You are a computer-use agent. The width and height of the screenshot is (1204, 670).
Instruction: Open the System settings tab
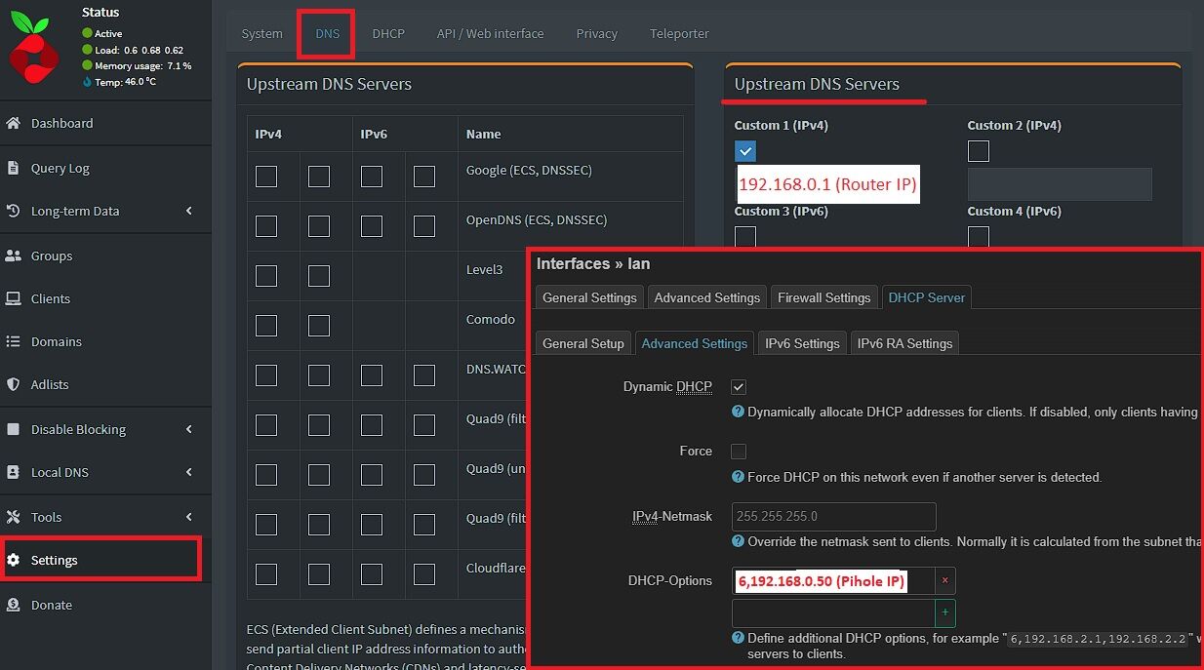(261, 33)
